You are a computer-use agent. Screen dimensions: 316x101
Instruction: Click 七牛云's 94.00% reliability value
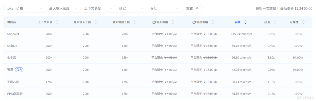(298, 58)
